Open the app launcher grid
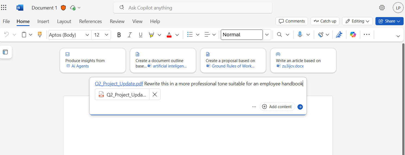 tap(4, 8)
